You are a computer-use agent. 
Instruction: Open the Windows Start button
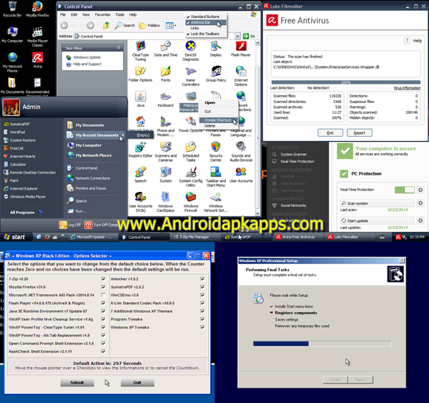(x=16, y=237)
